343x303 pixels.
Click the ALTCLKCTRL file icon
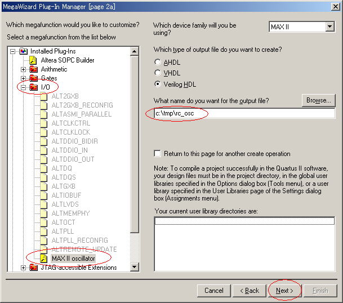44,123
